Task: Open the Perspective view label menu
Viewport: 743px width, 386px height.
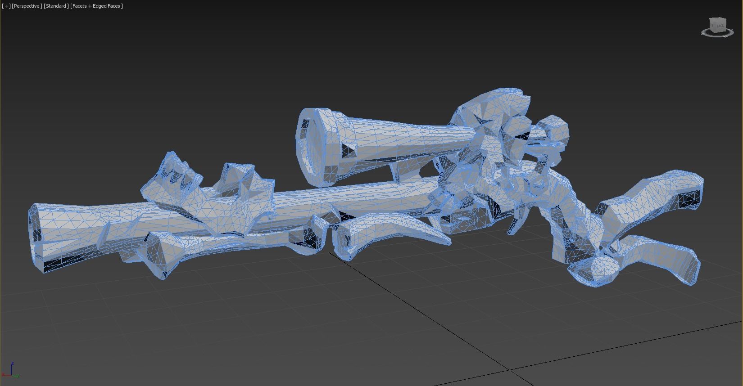Action: [27, 6]
